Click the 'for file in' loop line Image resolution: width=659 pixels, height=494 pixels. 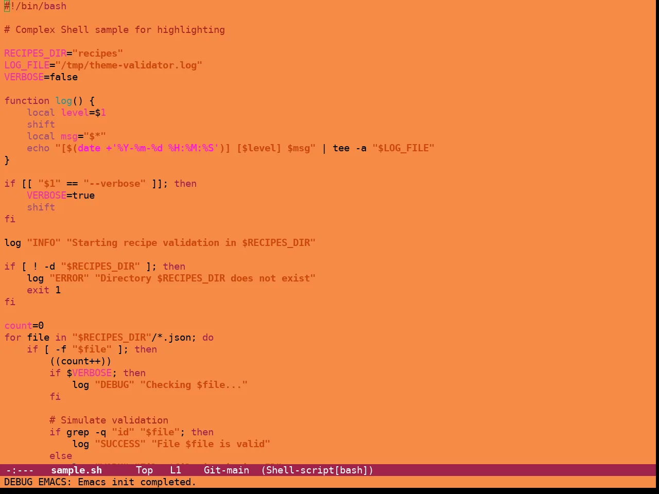tap(109, 338)
